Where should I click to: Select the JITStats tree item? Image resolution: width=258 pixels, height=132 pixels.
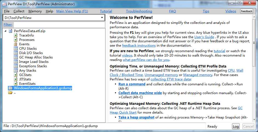[x=25, y=79]
